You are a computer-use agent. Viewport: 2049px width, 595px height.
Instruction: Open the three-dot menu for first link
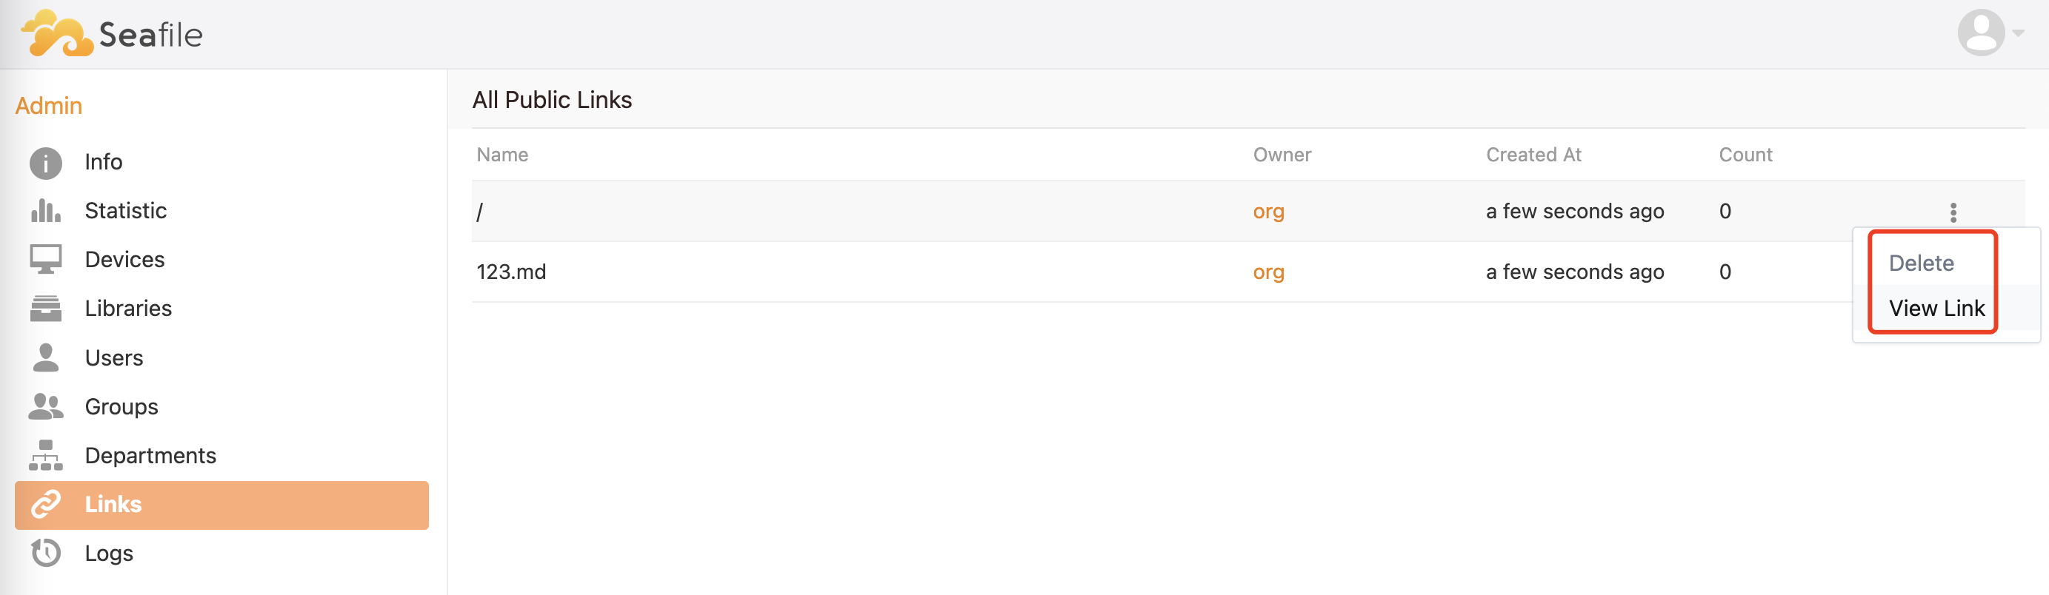pos(1953,212)
